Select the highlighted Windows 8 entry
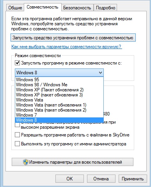The height and width of the screenshot is (187, 151). (59, 120)
